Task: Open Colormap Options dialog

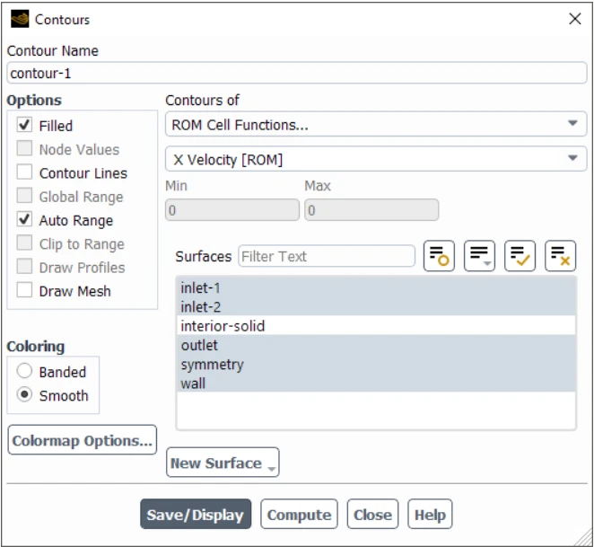Action: click(x=82, y=441)
